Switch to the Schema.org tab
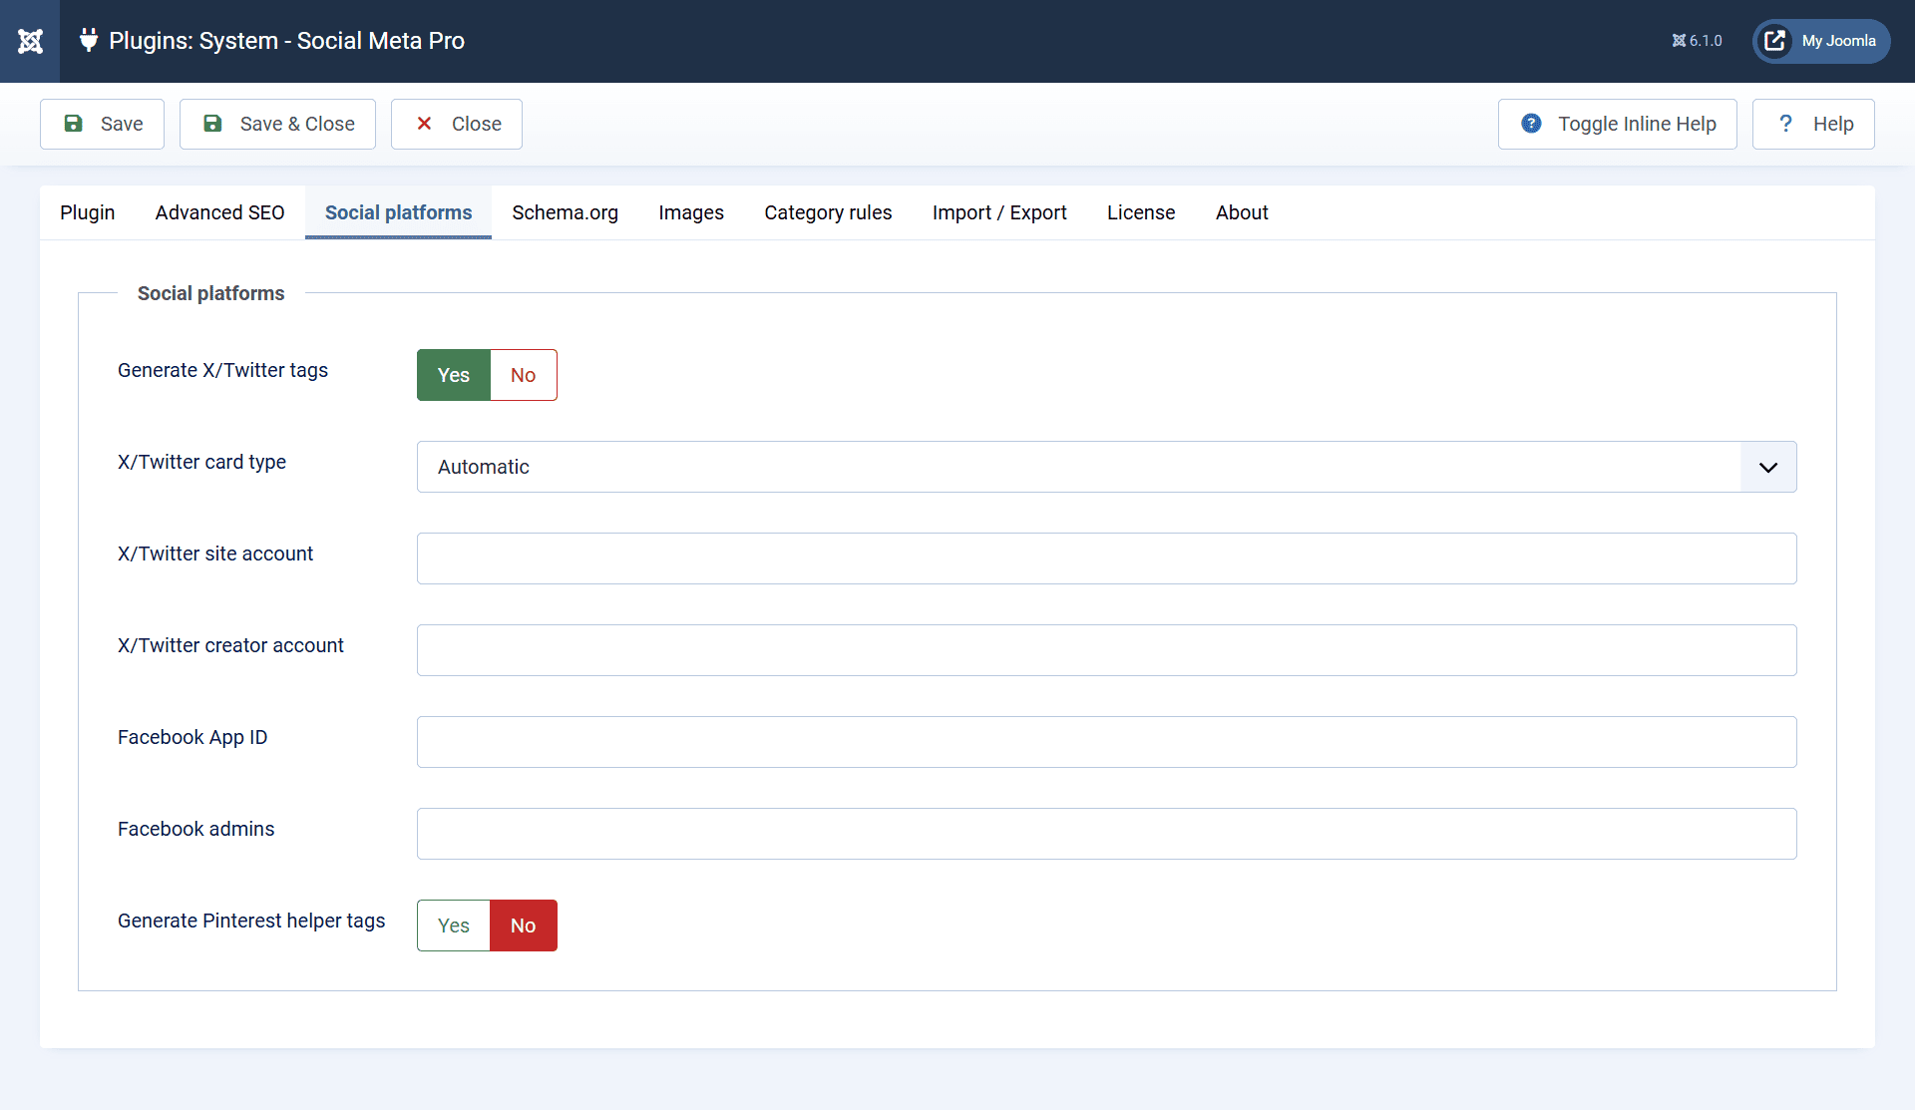 pos(565,212)
